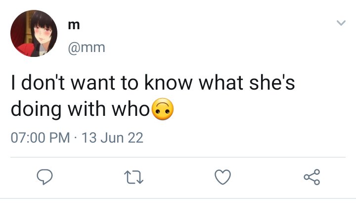This screenshot has width=356, height=204.
Task: Click the word "doing" in the tweet
Action: point(36,109)
